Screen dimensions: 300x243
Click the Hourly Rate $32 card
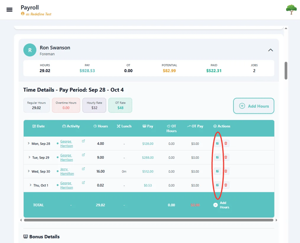click(94, 105)
